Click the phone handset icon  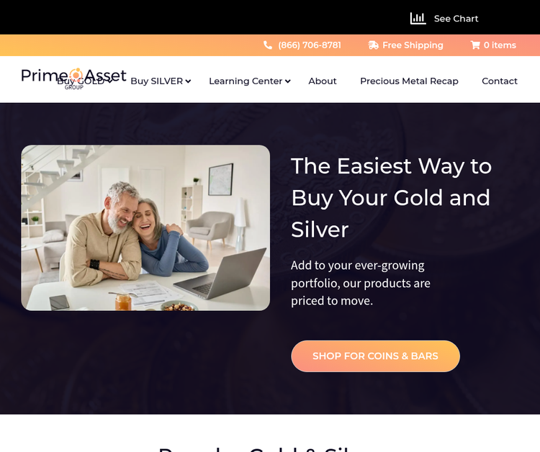coord(268,45)
